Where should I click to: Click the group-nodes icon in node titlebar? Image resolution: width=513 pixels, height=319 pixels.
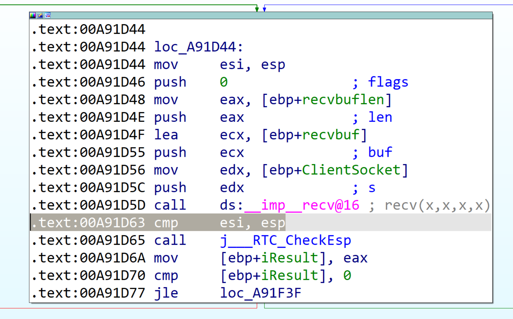pos(48,16)
